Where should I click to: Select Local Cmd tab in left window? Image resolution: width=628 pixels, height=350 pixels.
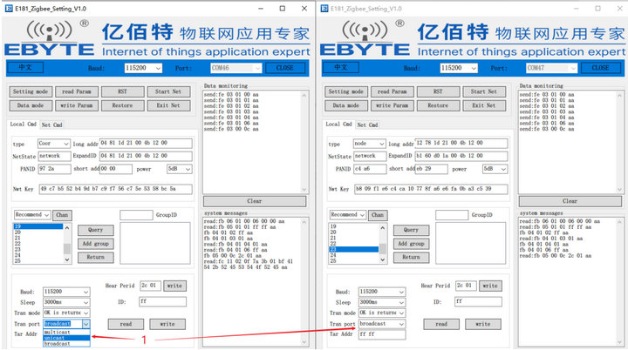coord(24,125)
